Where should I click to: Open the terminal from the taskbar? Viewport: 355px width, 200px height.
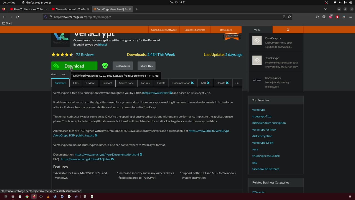coord(6,196)
